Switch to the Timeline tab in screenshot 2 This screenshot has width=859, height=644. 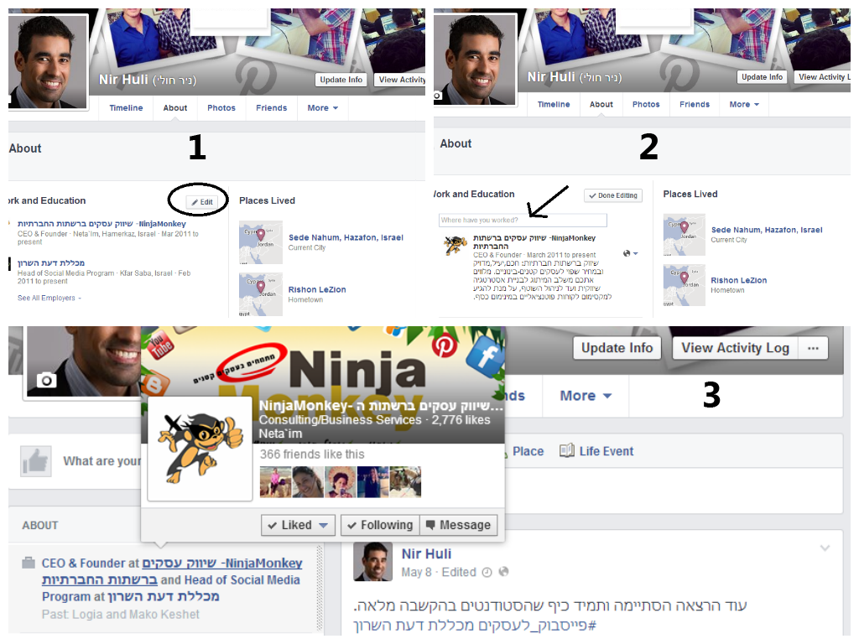click(554, 104)
